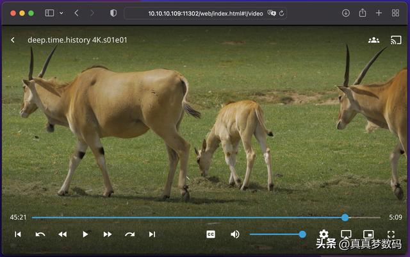Click the volume slider handle

302,234
